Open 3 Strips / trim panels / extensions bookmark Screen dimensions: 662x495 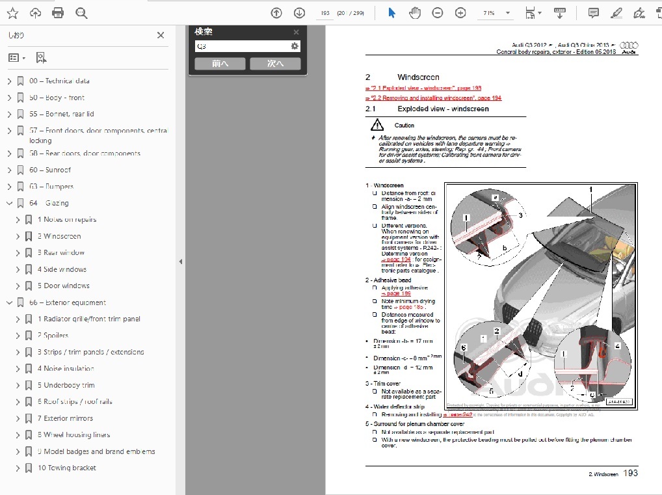[90, 352]
